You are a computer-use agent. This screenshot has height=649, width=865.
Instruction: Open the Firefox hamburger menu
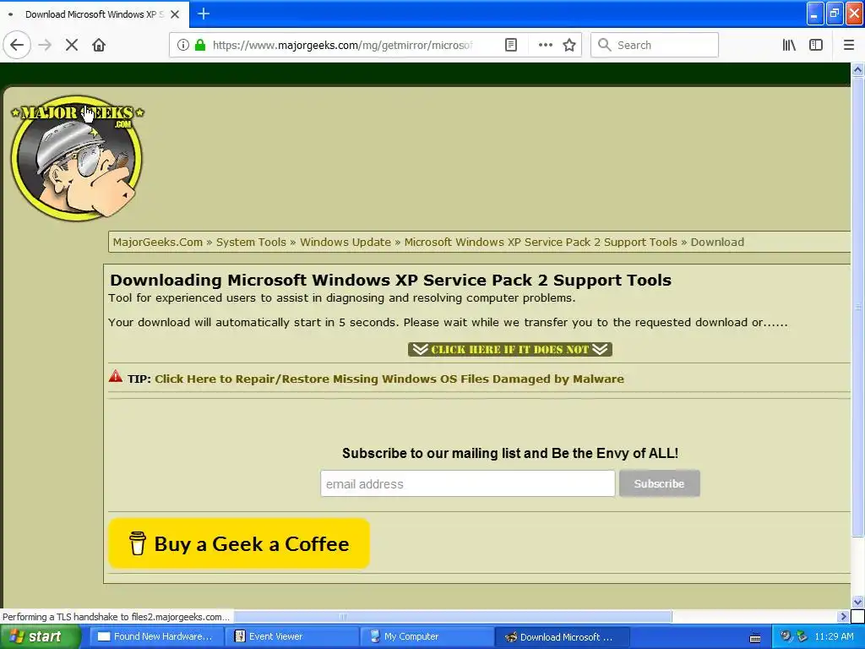pos(848,46)
